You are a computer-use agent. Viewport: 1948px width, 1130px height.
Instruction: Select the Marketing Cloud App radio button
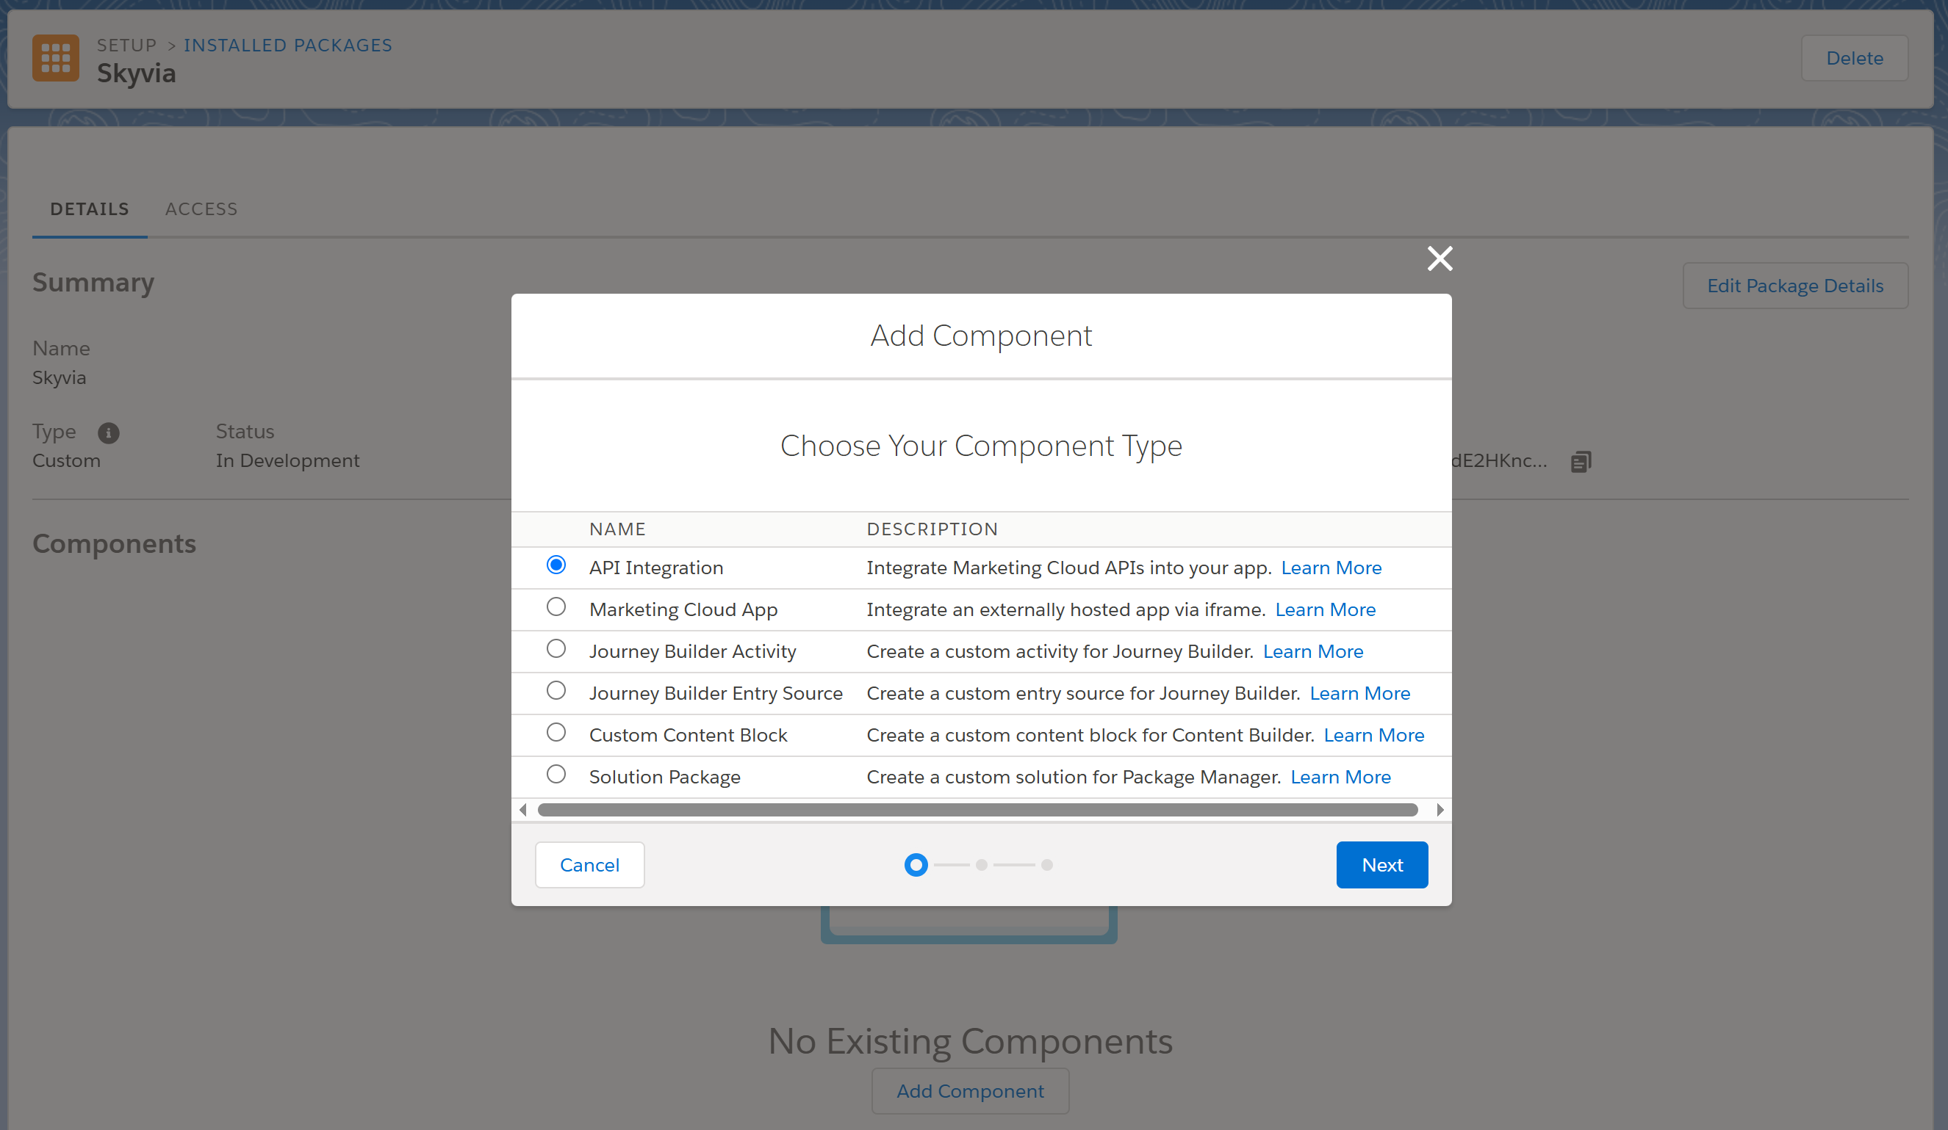(x=556, y=607)
